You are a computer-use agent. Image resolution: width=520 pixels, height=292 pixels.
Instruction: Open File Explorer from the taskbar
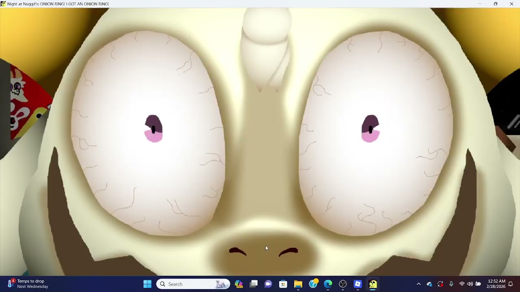click(x=298, y=284)
